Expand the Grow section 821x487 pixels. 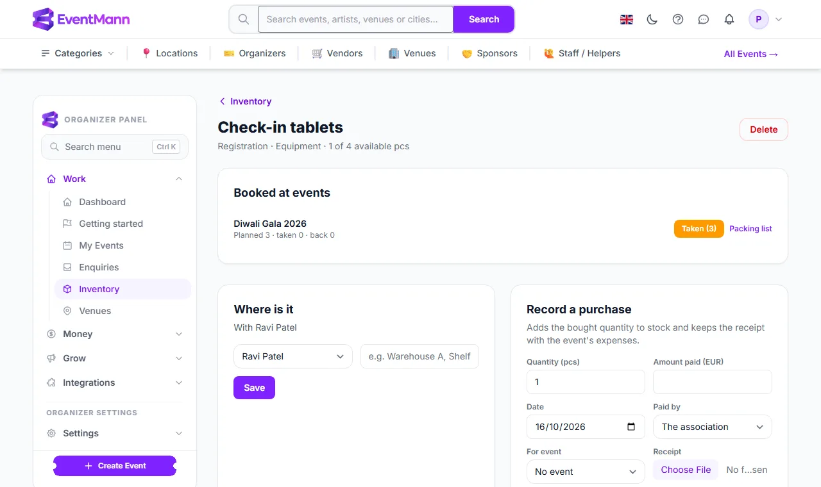point(115,358)
